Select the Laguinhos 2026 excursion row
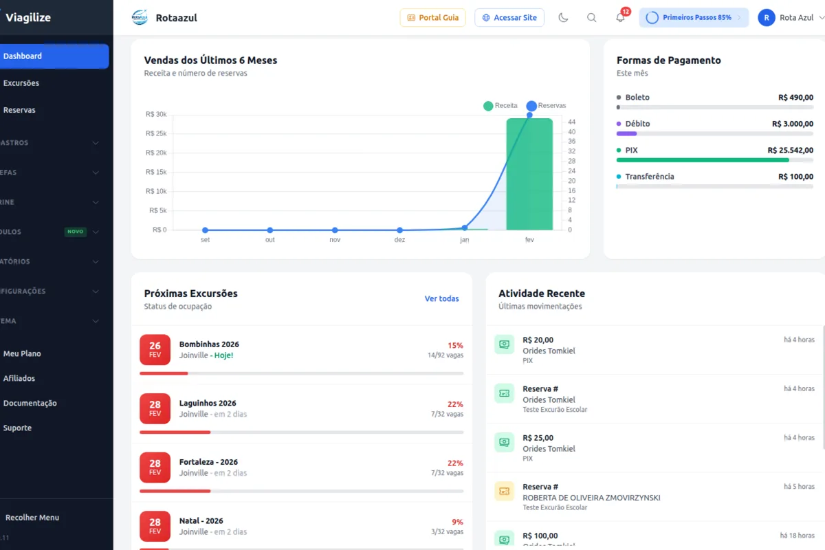Image resolution: width=825 pixels, height=550 pixels. pyautogui.click(x=301, y=412)
